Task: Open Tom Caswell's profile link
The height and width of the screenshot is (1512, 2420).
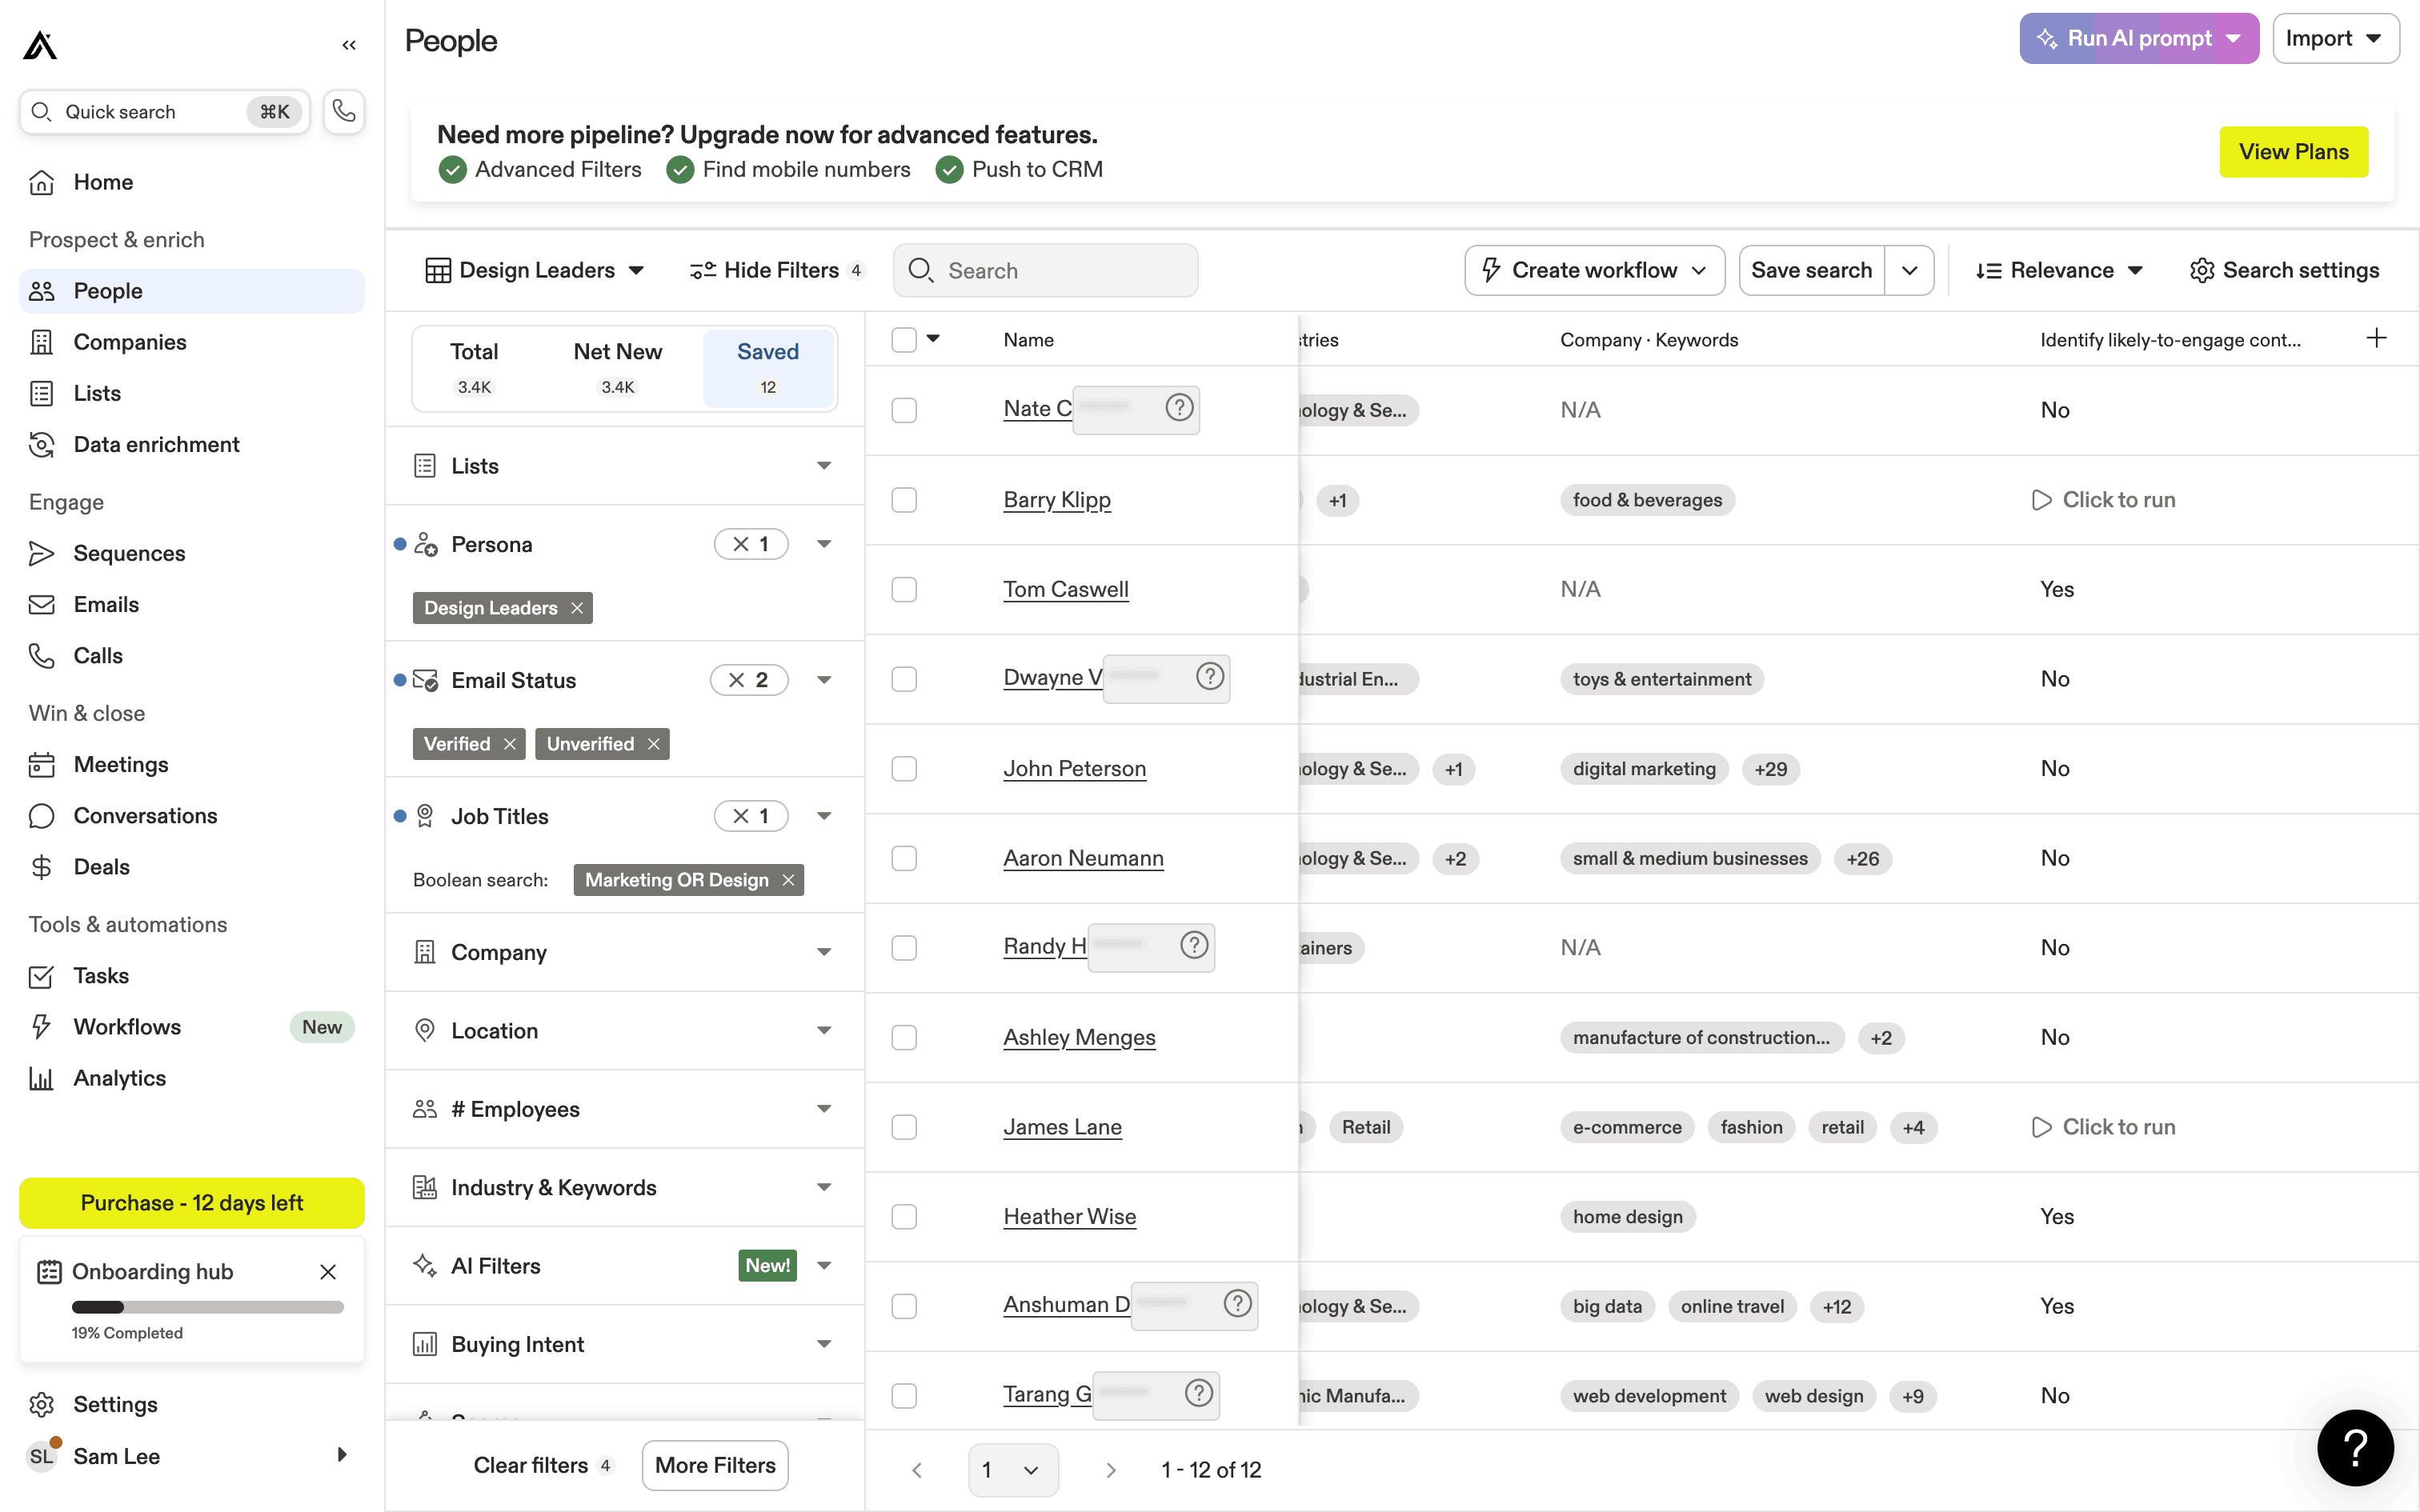Action: 1065,589
